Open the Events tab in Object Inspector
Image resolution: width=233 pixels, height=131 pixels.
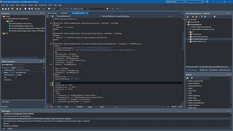[13, 68]
